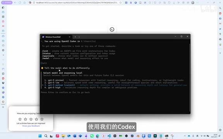Rate four stars in feedback popup
The width and height of the screenshot is (223, 139).
[36, 119]
